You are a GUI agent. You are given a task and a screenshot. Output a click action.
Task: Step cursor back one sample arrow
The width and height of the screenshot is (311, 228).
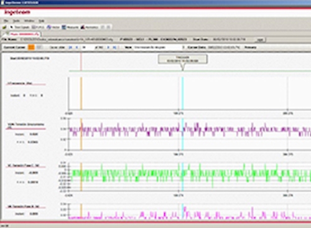[x=77, y=47]
